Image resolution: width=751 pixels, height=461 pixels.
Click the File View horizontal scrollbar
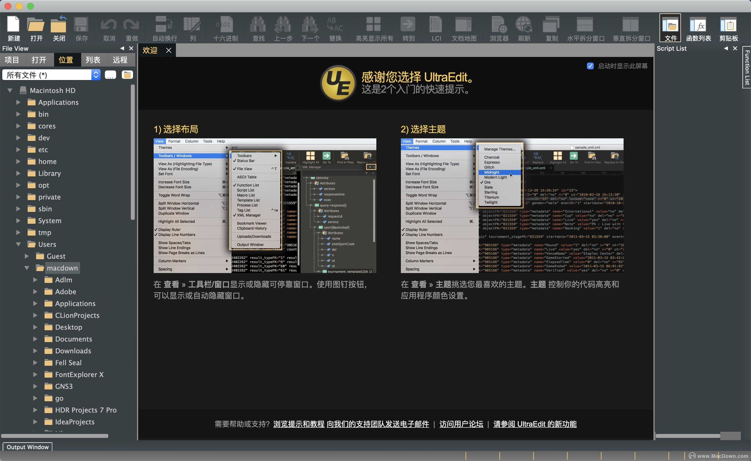coord(55,436)
